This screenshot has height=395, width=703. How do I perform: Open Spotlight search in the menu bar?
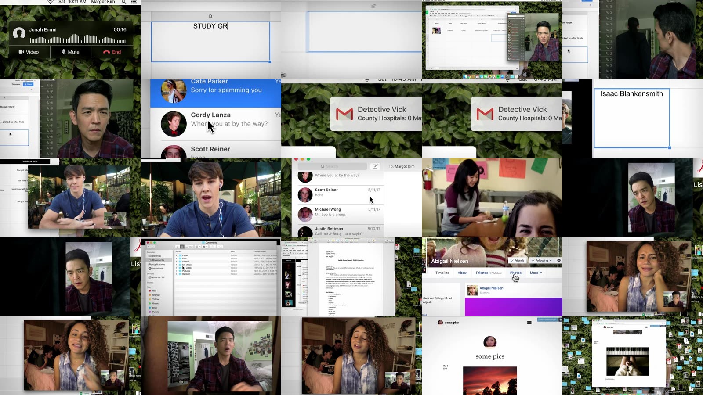pyautogui.click(x=124, y=2)
